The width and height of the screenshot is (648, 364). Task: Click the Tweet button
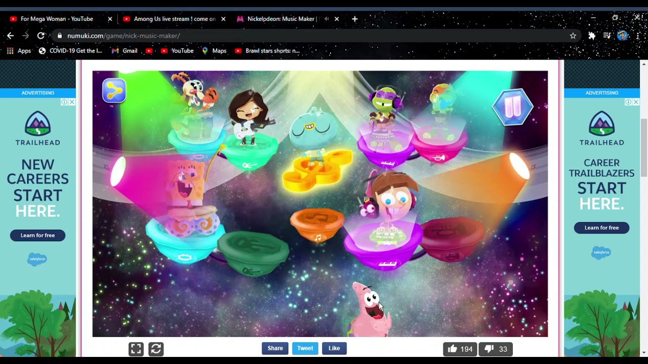305,348
